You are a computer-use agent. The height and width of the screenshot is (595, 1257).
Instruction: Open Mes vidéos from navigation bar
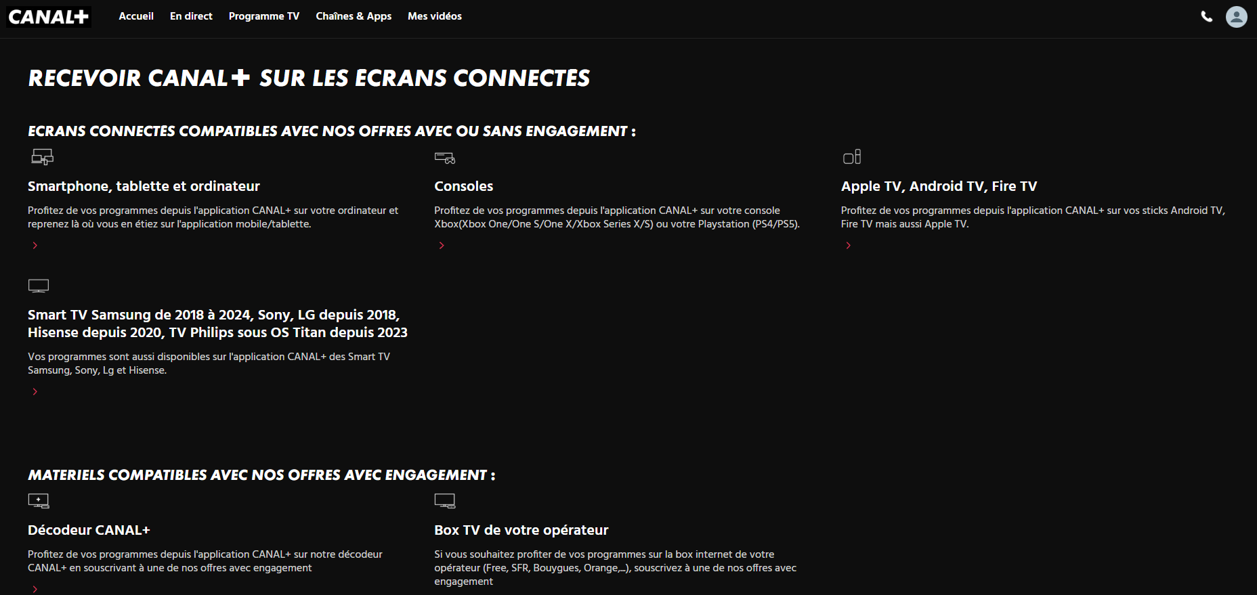click(x=435, y=16)
